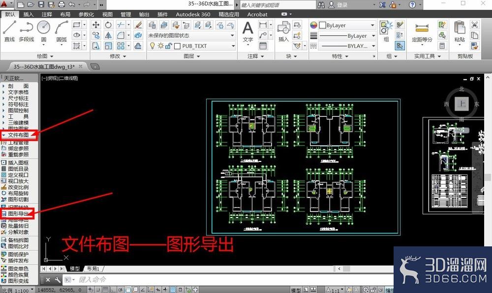The width and height of the screenshot is (492, 293).
Task: Open the ByLayer lineweight dropdown
Action: (347, 36)
